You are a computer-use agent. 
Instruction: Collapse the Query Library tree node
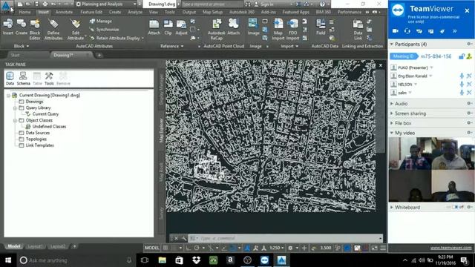point(15,108)
